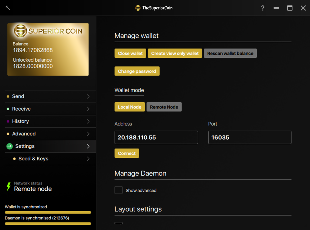The width and height of the screenshot is (310, 230).
Task: Click the Connect button
Action: click(x=127, y=153)
